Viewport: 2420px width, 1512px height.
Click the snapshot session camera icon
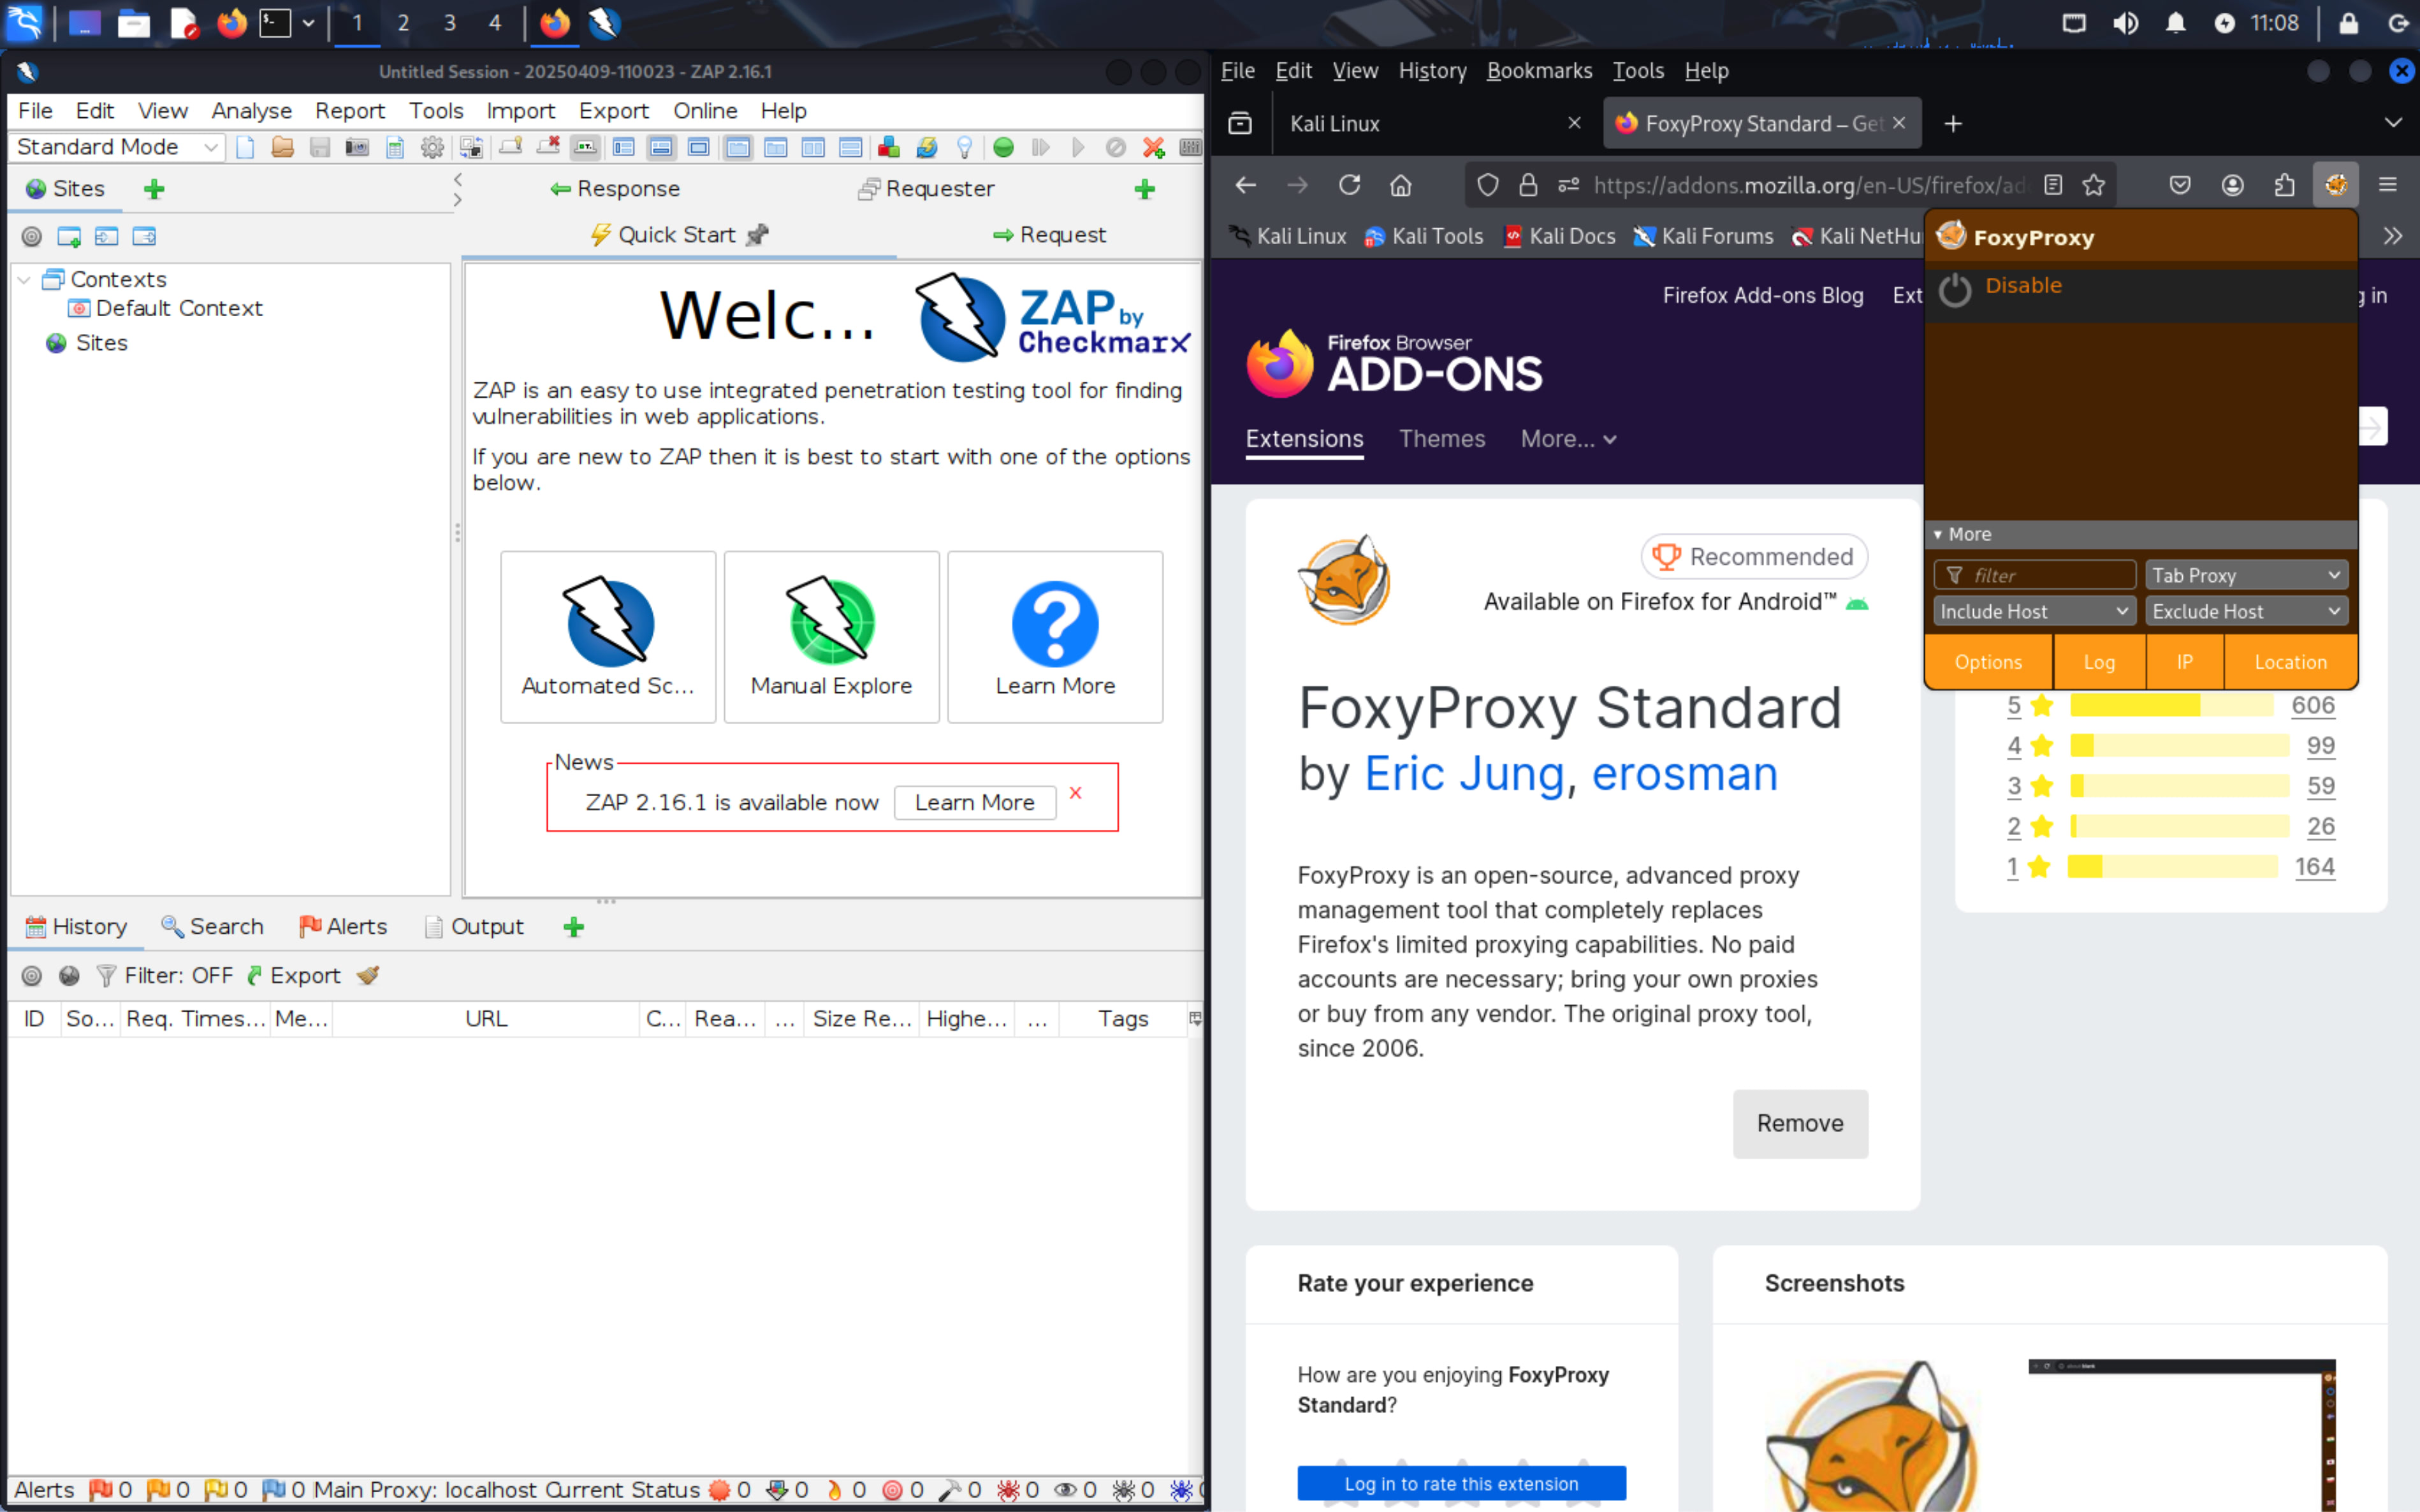[x=357, y=148]
